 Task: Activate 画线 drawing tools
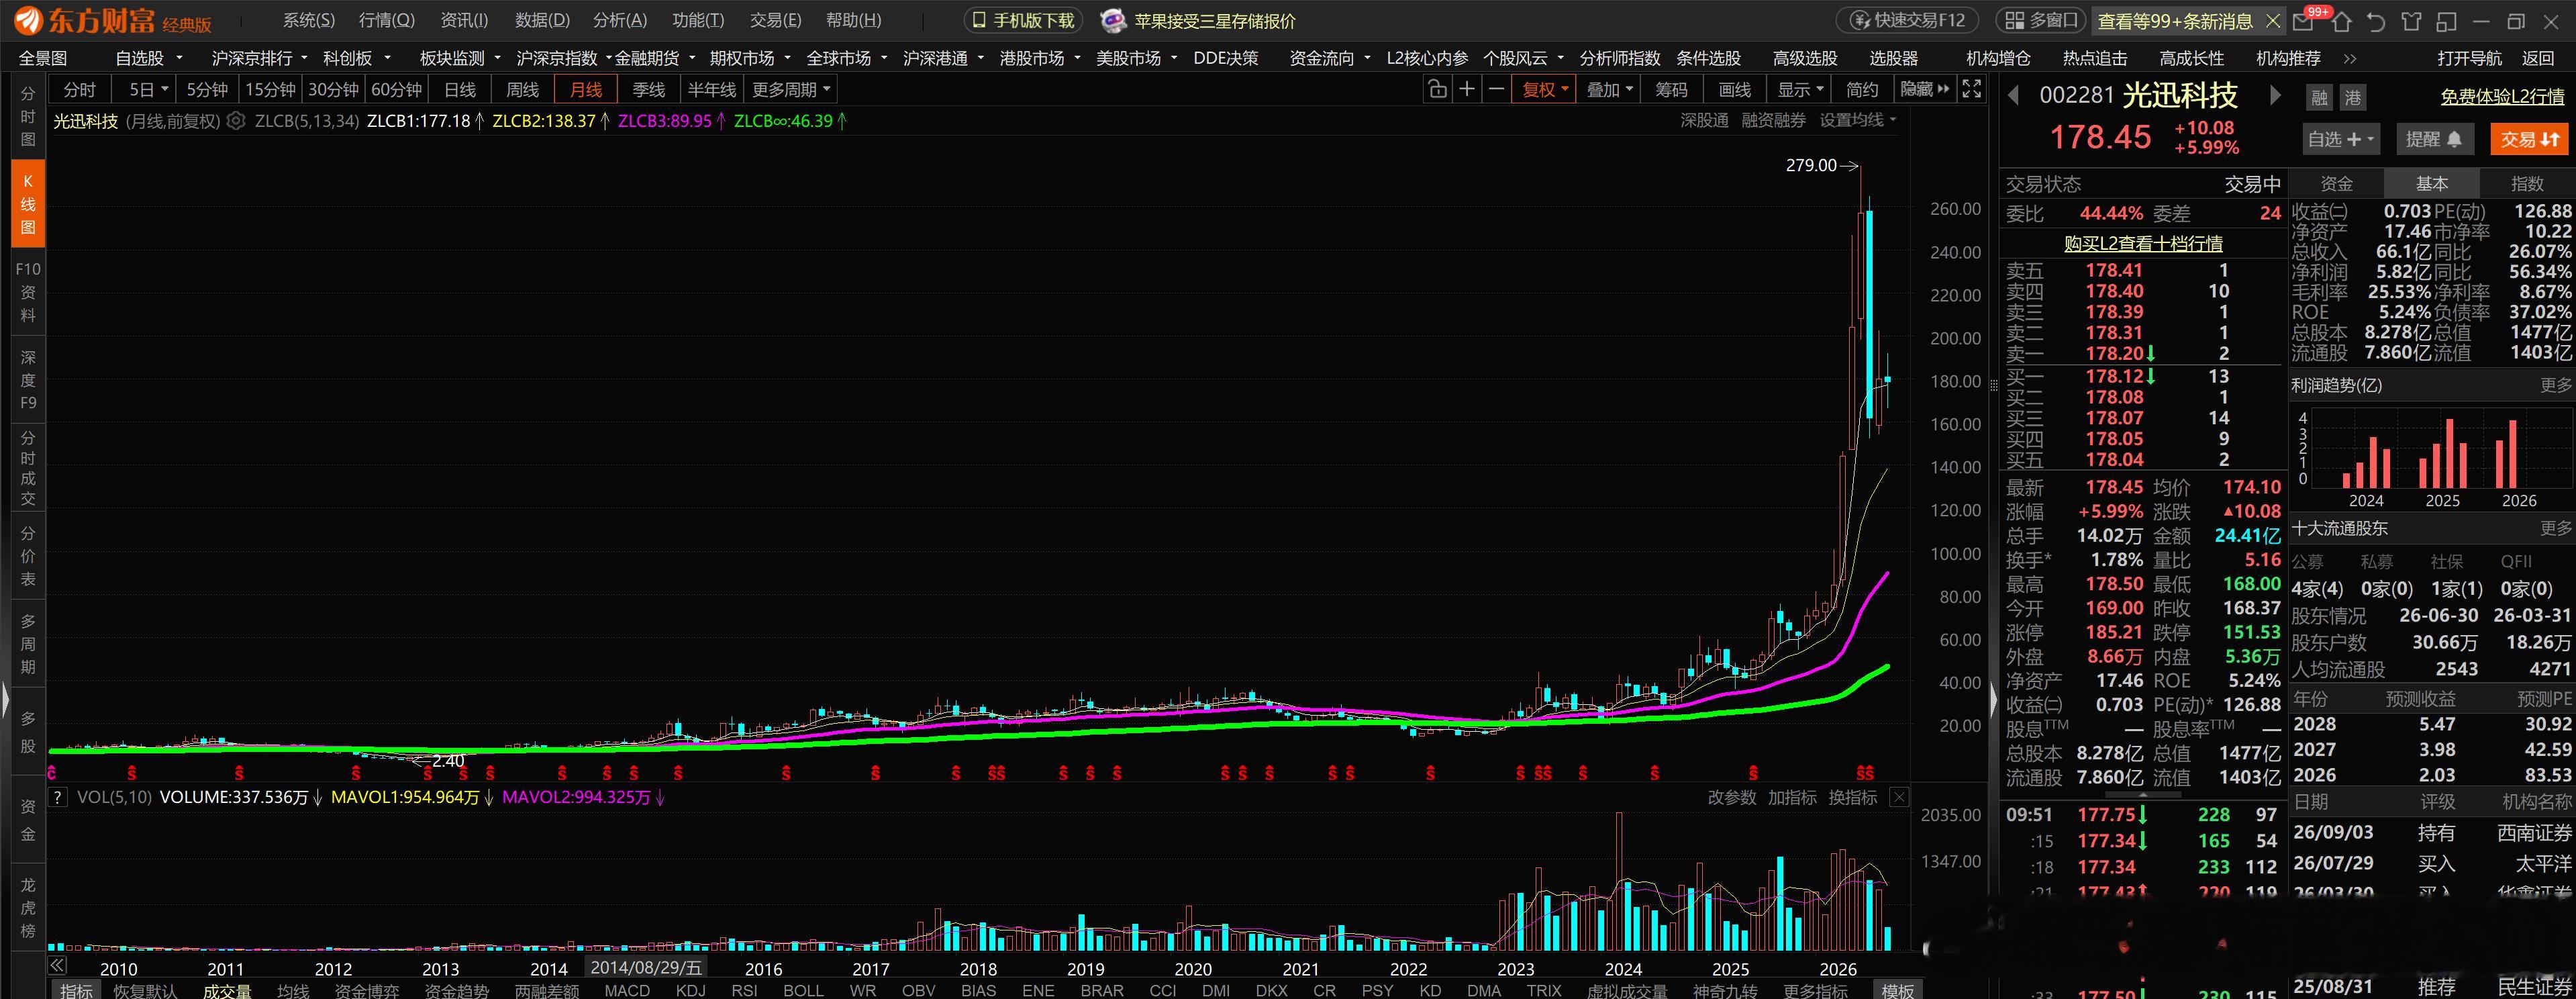click(1734, 90)
